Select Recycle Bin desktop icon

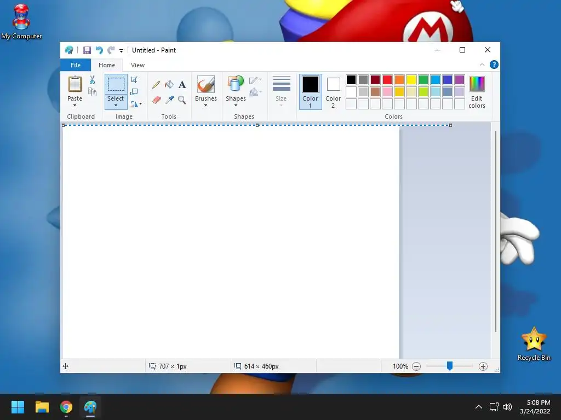pos(534,345)
